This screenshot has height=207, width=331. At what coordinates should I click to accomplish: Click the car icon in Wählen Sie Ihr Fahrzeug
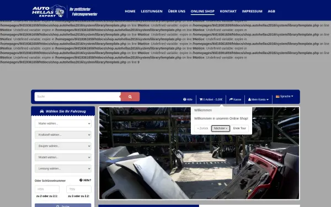click(42, 112)
